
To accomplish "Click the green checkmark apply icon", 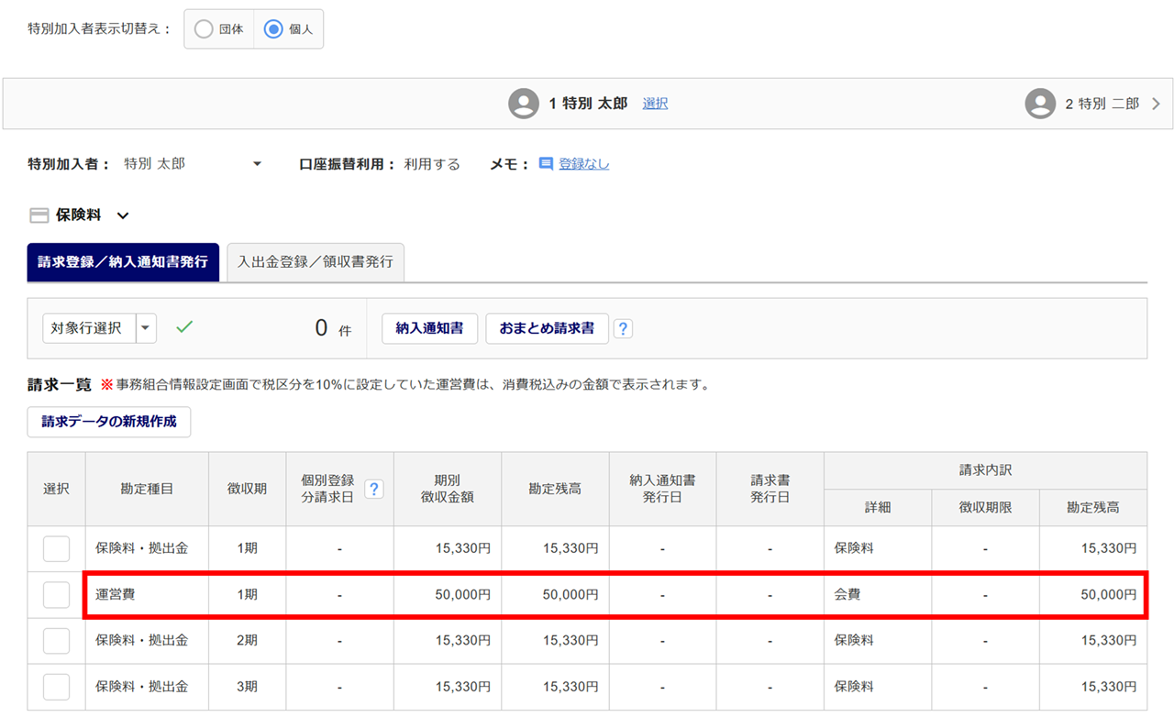I will (184, 327).
